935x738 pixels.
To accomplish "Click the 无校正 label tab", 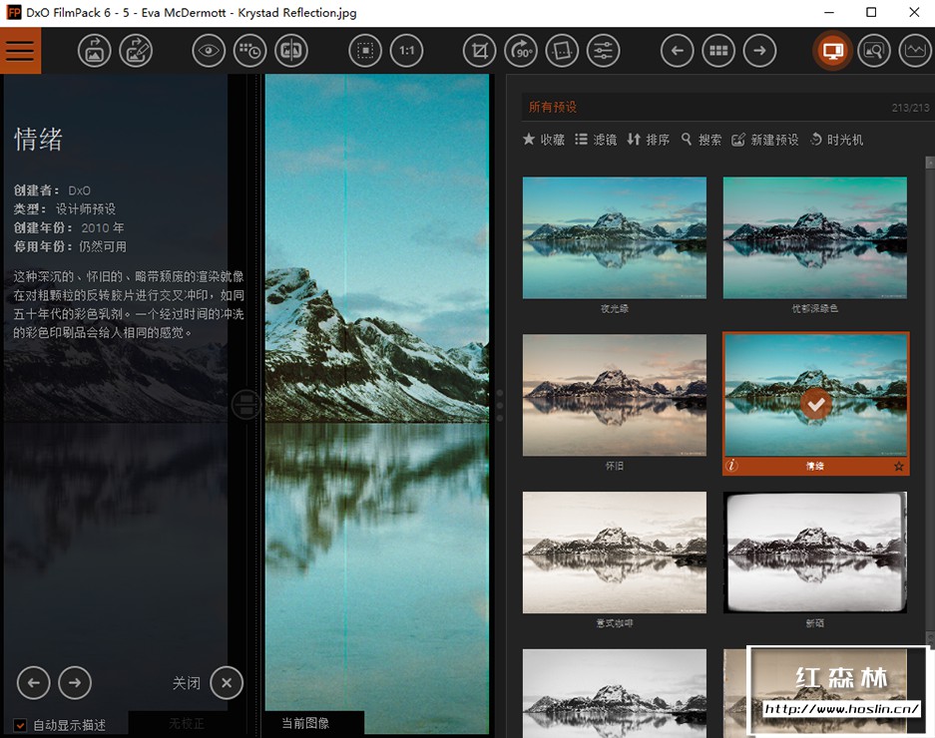I will [186, 723].
